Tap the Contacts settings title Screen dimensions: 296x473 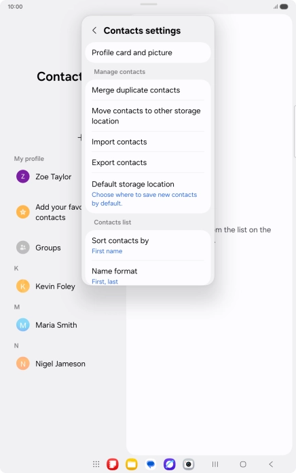coord(142,31)
